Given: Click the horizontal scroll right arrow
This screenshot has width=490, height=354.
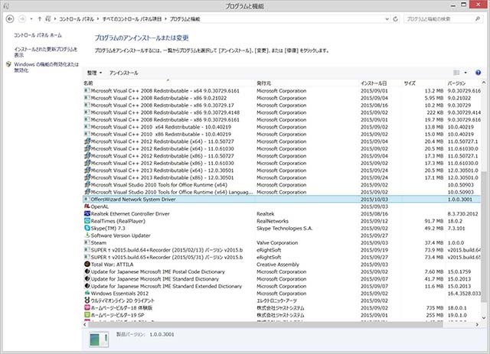Looking at the screenshot, I should tap(477, 325).
